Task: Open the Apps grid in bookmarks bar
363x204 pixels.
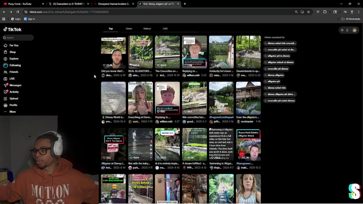Action: coord(4,19)
